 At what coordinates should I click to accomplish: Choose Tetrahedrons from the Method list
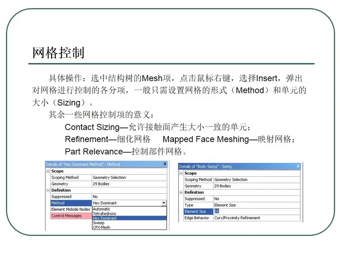pyautogui.click(x=129, y=213)
